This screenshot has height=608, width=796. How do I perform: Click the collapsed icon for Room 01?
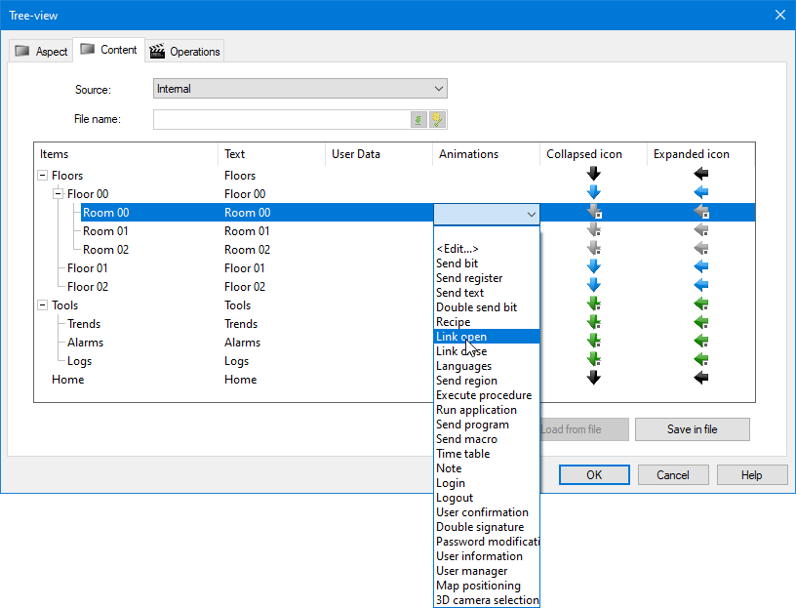point(593,231)
